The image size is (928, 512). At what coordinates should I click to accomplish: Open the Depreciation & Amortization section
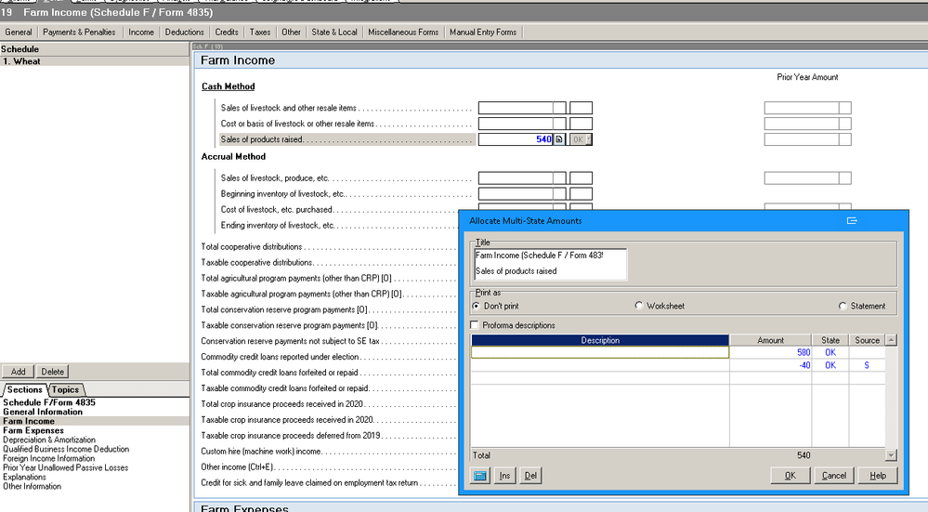(49, 440)
